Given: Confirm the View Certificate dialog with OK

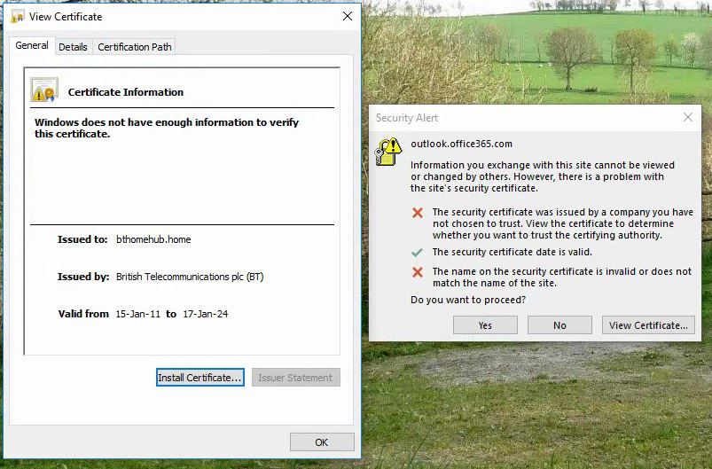Looking at the screenshot, I should (x=322, y=442).
